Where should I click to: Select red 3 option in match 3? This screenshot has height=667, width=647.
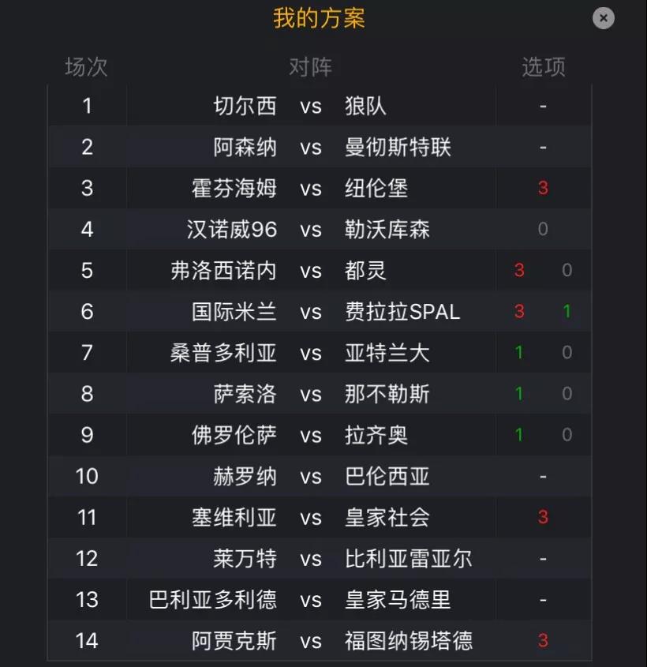[x=543, y=188]
